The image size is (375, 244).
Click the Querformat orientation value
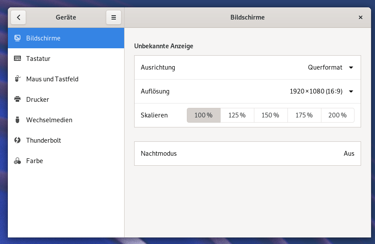pos(325,67)
